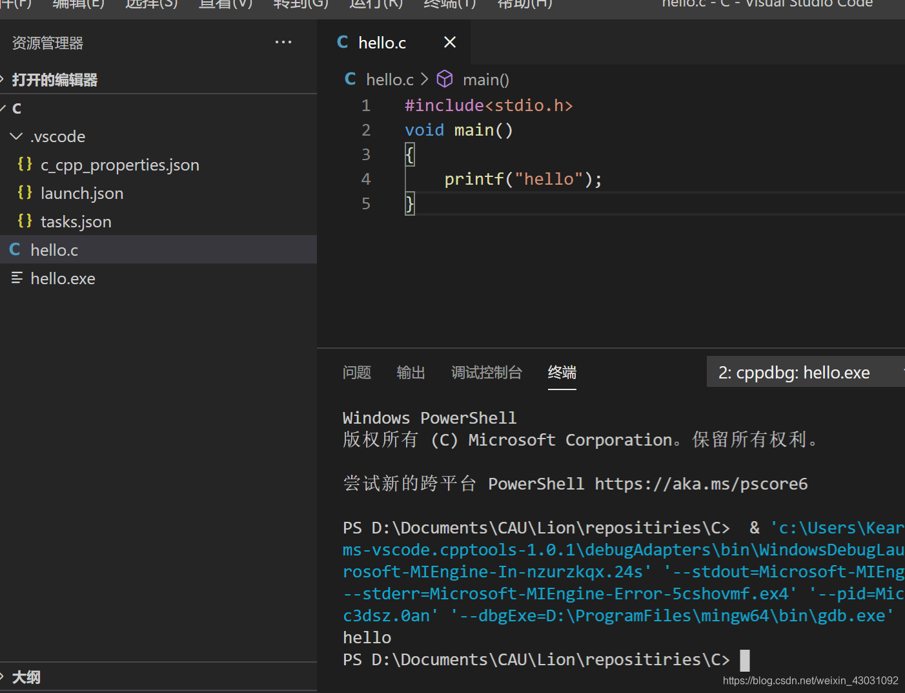The image size is (905, 693).
Task: Open the Go (转到) menu
Action: coord(301,3)
